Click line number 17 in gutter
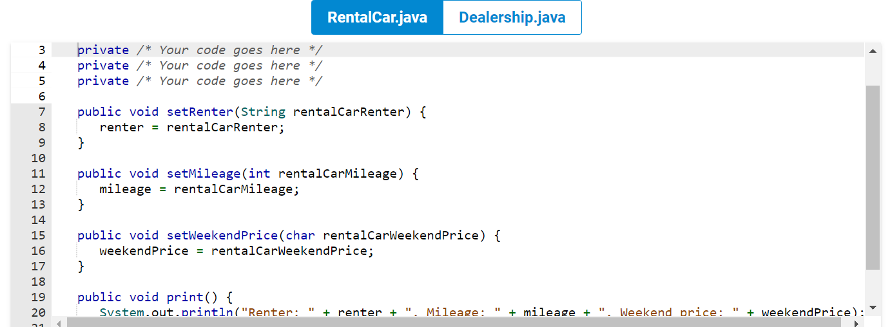This screenshot has width=890, height=327. click(38, 266)
